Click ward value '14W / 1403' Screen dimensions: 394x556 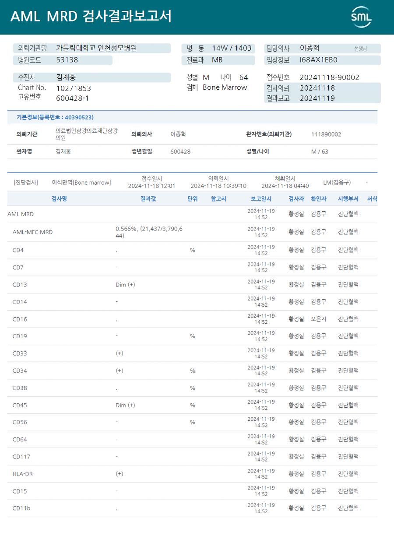[232, 48]
